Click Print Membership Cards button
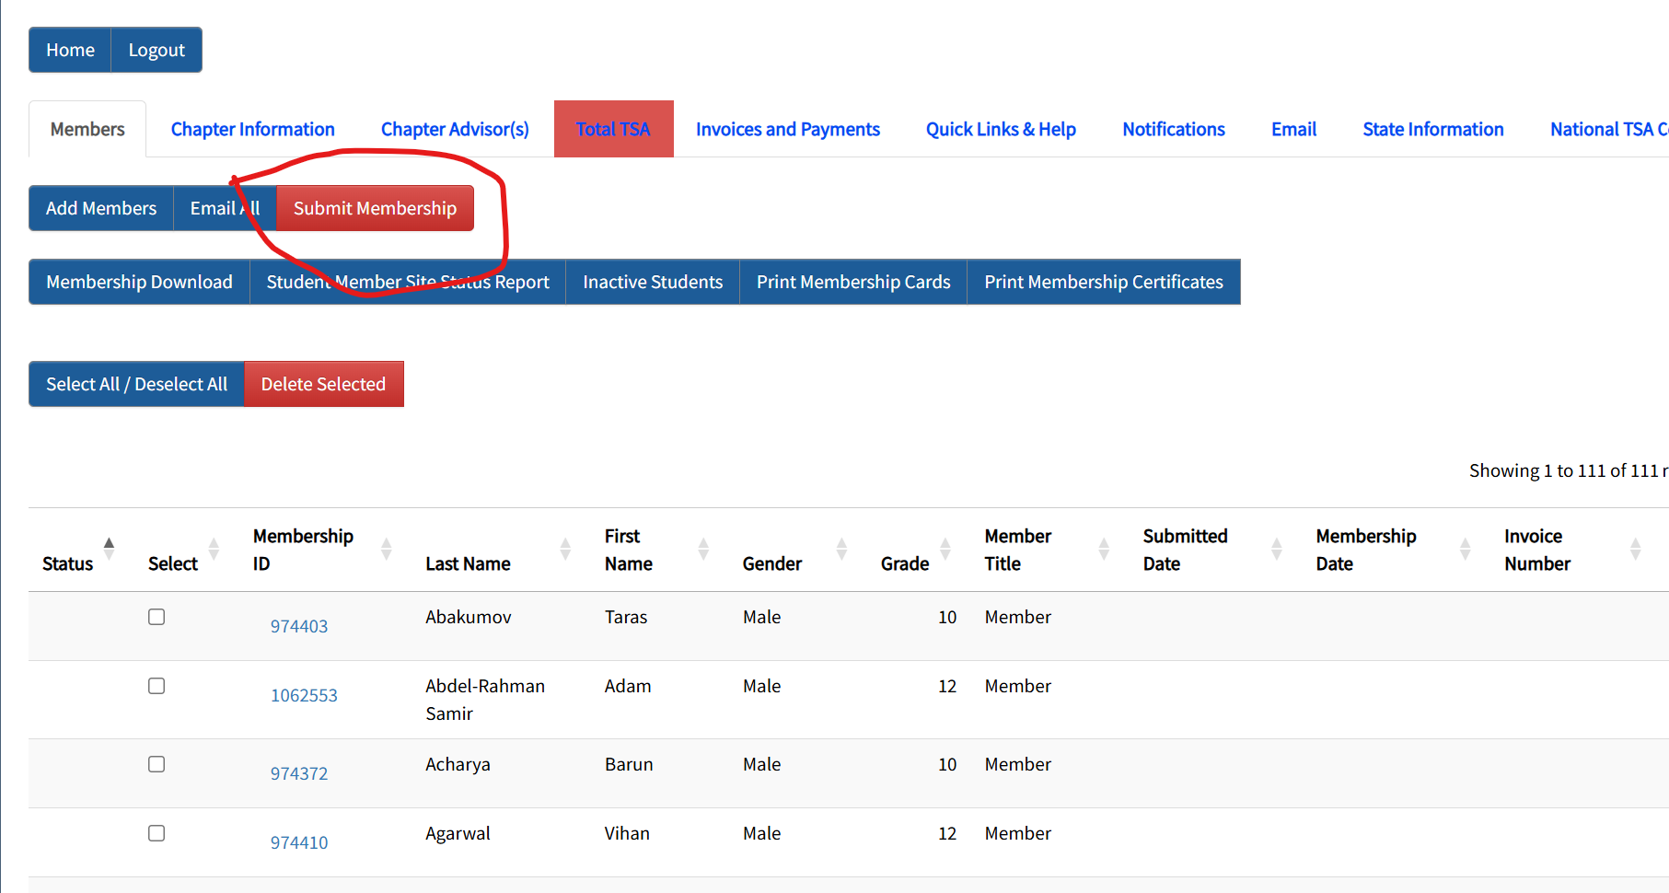 click(x=852, y=282)
